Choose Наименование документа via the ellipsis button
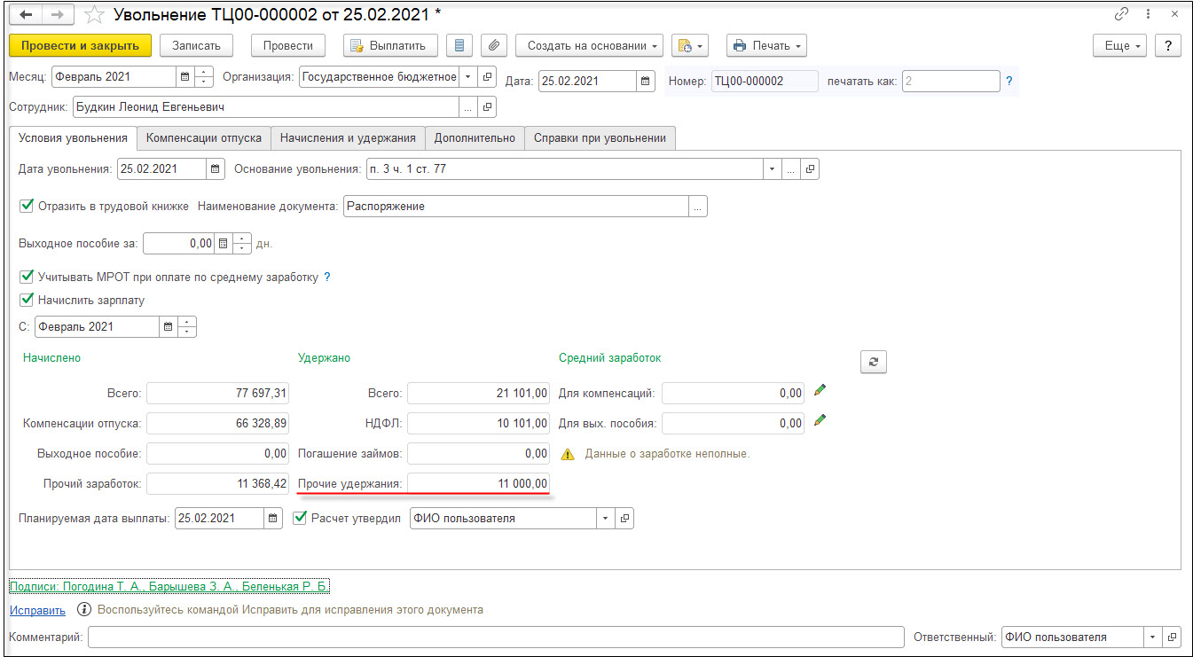This screenshot has height=657, width=1193. [698, 207]
